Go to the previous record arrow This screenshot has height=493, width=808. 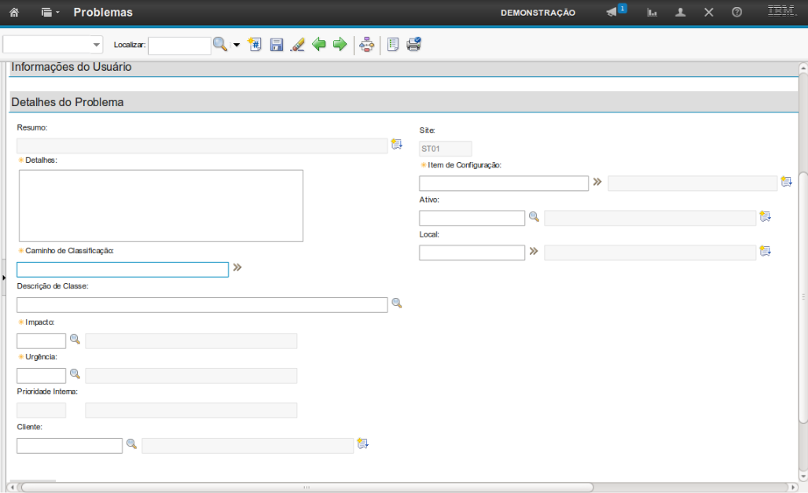pos(319,45)
